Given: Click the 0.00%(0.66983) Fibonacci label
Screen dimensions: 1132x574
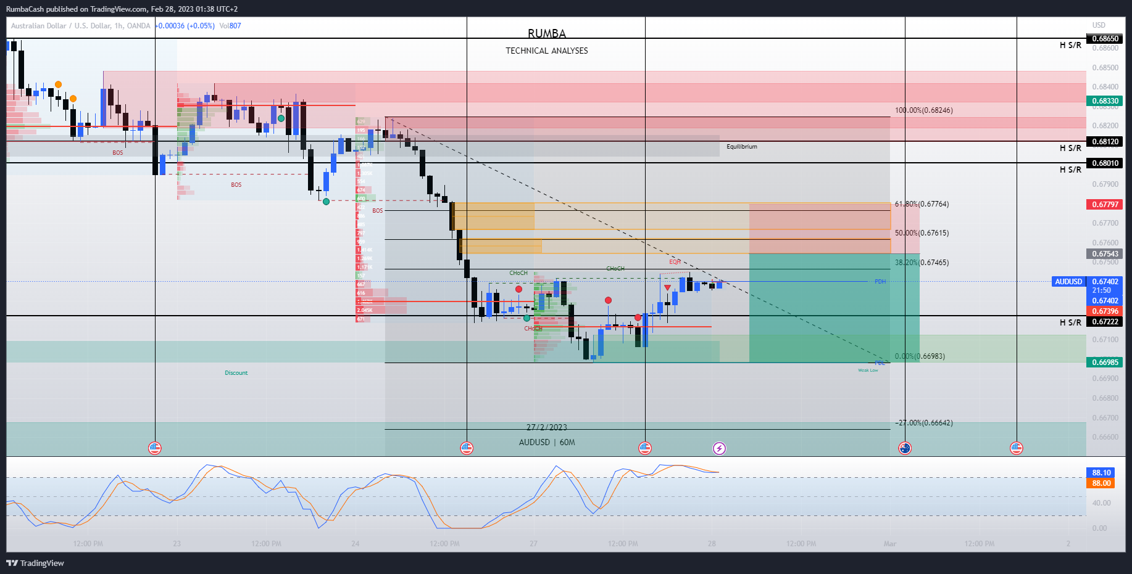Looking at the screenshot, I should pos(920,356).
